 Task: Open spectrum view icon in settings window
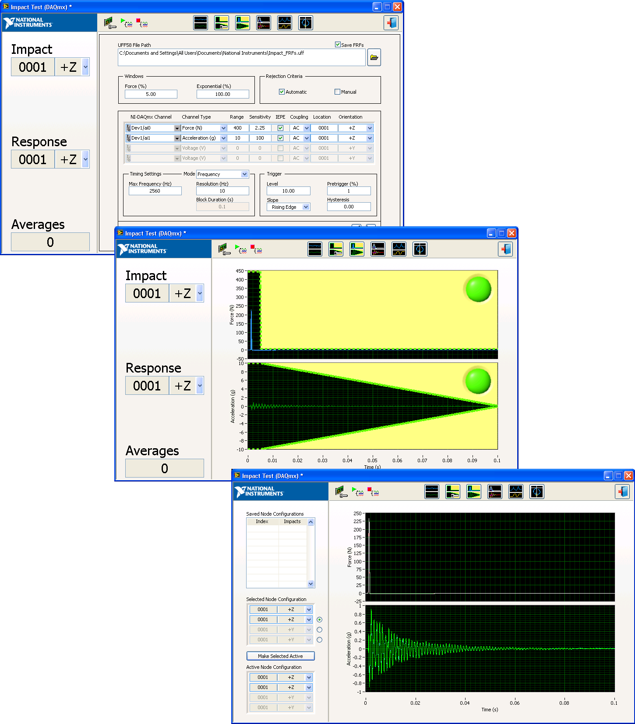click(x=264, y=23)
